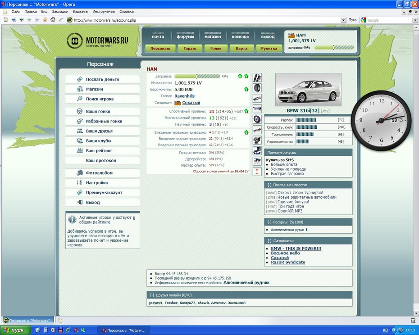The height and width of the screenshot is (335, 419).
Task: Click the brake disc part icon
Action: click(257, 119)
